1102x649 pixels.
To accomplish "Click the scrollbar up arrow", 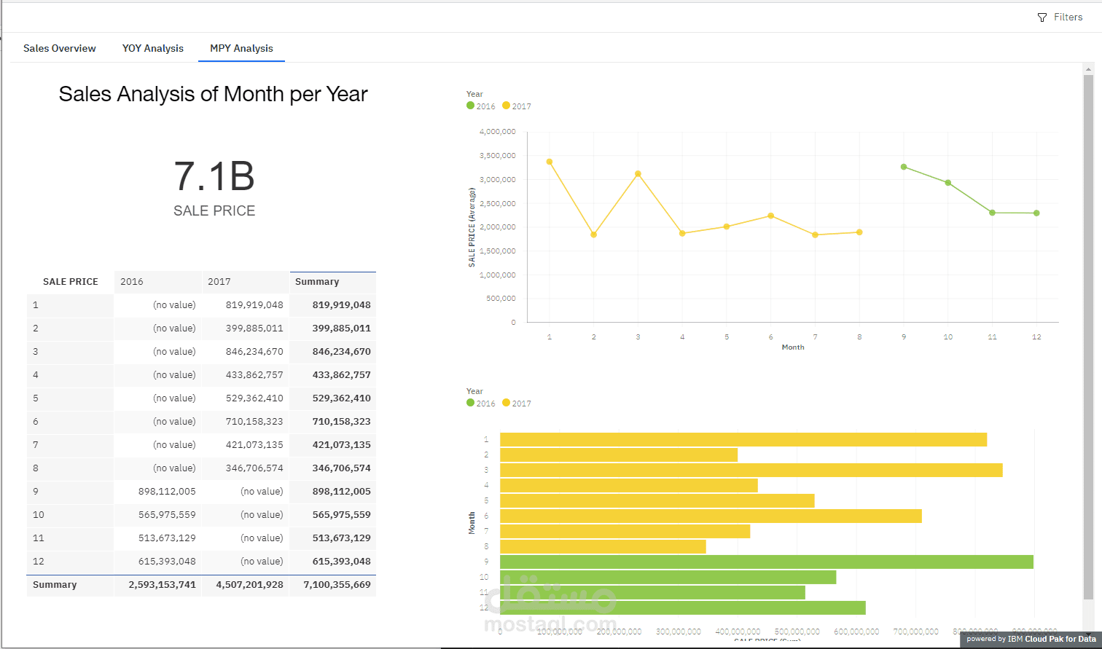I will (x=1088, y=69).
